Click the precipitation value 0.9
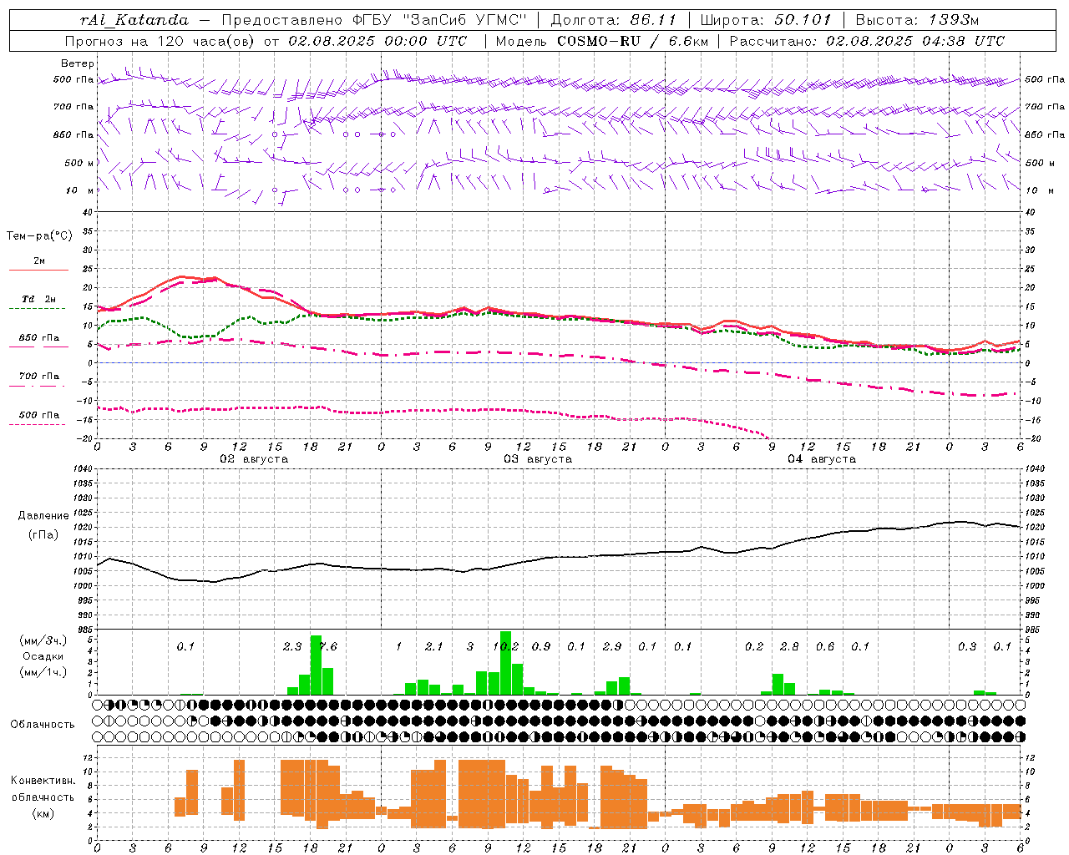 tap(541, 646)
